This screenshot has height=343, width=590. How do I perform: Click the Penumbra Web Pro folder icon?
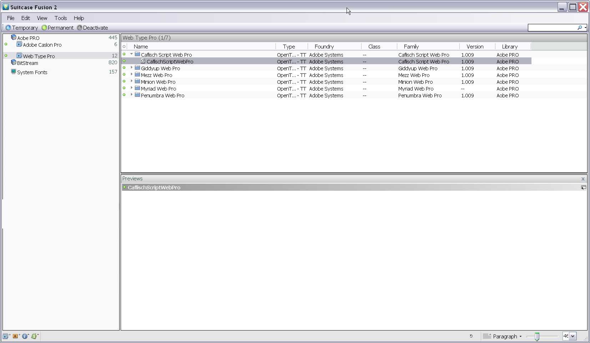tap(137, 95)
